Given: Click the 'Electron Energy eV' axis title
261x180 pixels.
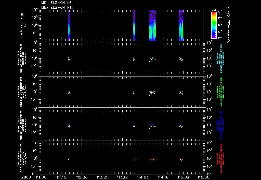Looking at the screenshot, I should [22, 25].
